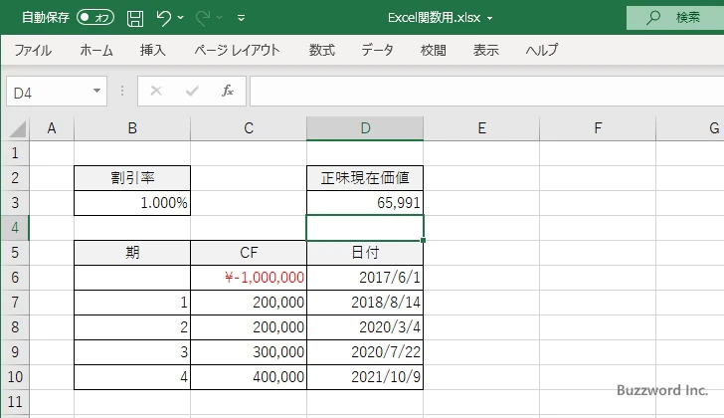
Task: Click the CF header cell
Action: (249, 253)
